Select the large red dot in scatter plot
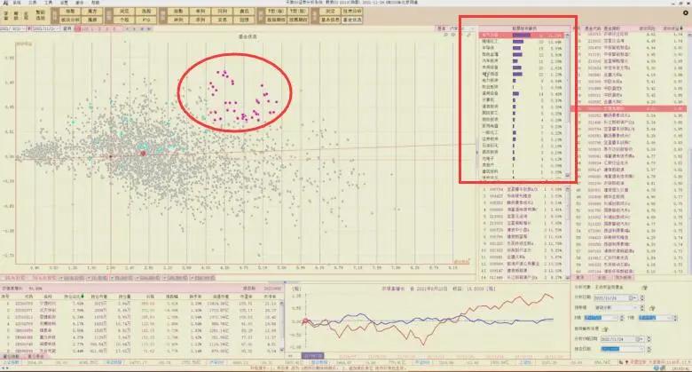Viewport: 692px width, 372px height. pyautogui.click(x=142, y=154)
